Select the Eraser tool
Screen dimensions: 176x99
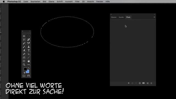coord(24,50)
